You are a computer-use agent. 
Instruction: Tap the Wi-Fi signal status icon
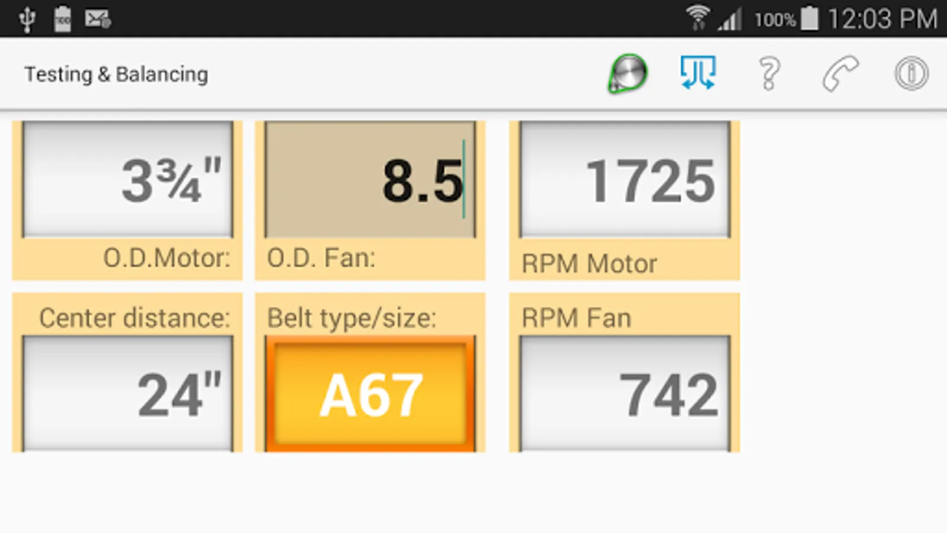coord(698,18)
